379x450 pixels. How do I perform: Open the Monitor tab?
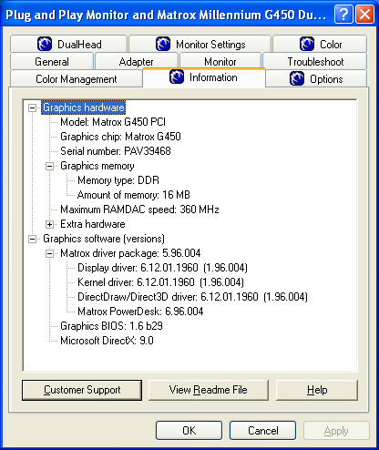(220, 62)
